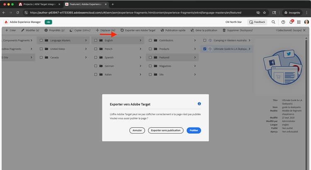This screenshot has width=311, height=170.
Task: Reload the page with refresh icon
Action: [18, 12]
